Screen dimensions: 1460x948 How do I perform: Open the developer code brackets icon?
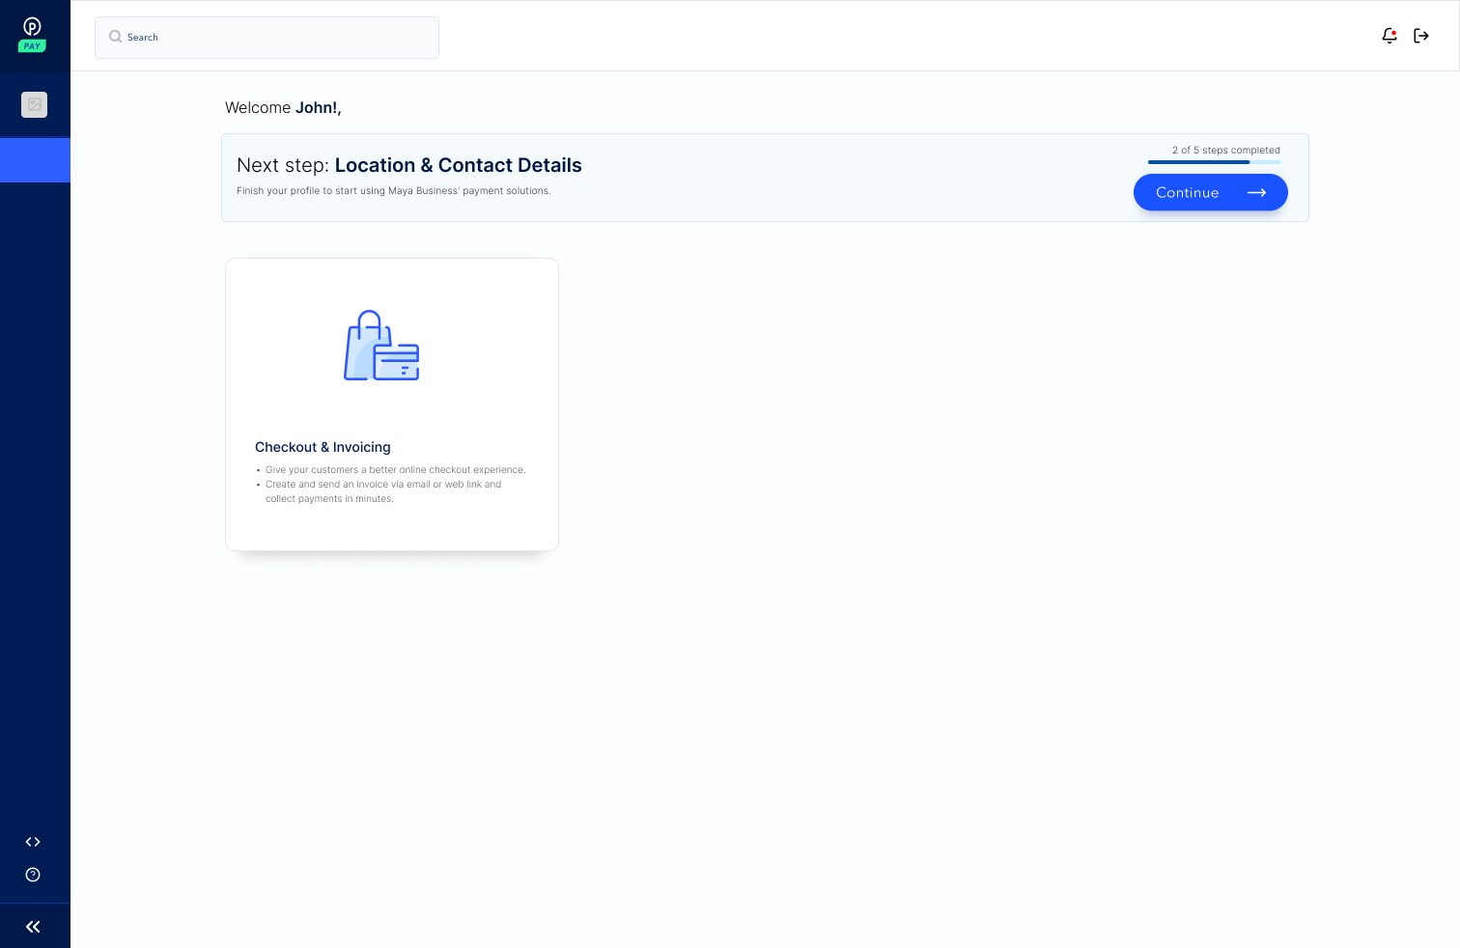coord(33,842)
